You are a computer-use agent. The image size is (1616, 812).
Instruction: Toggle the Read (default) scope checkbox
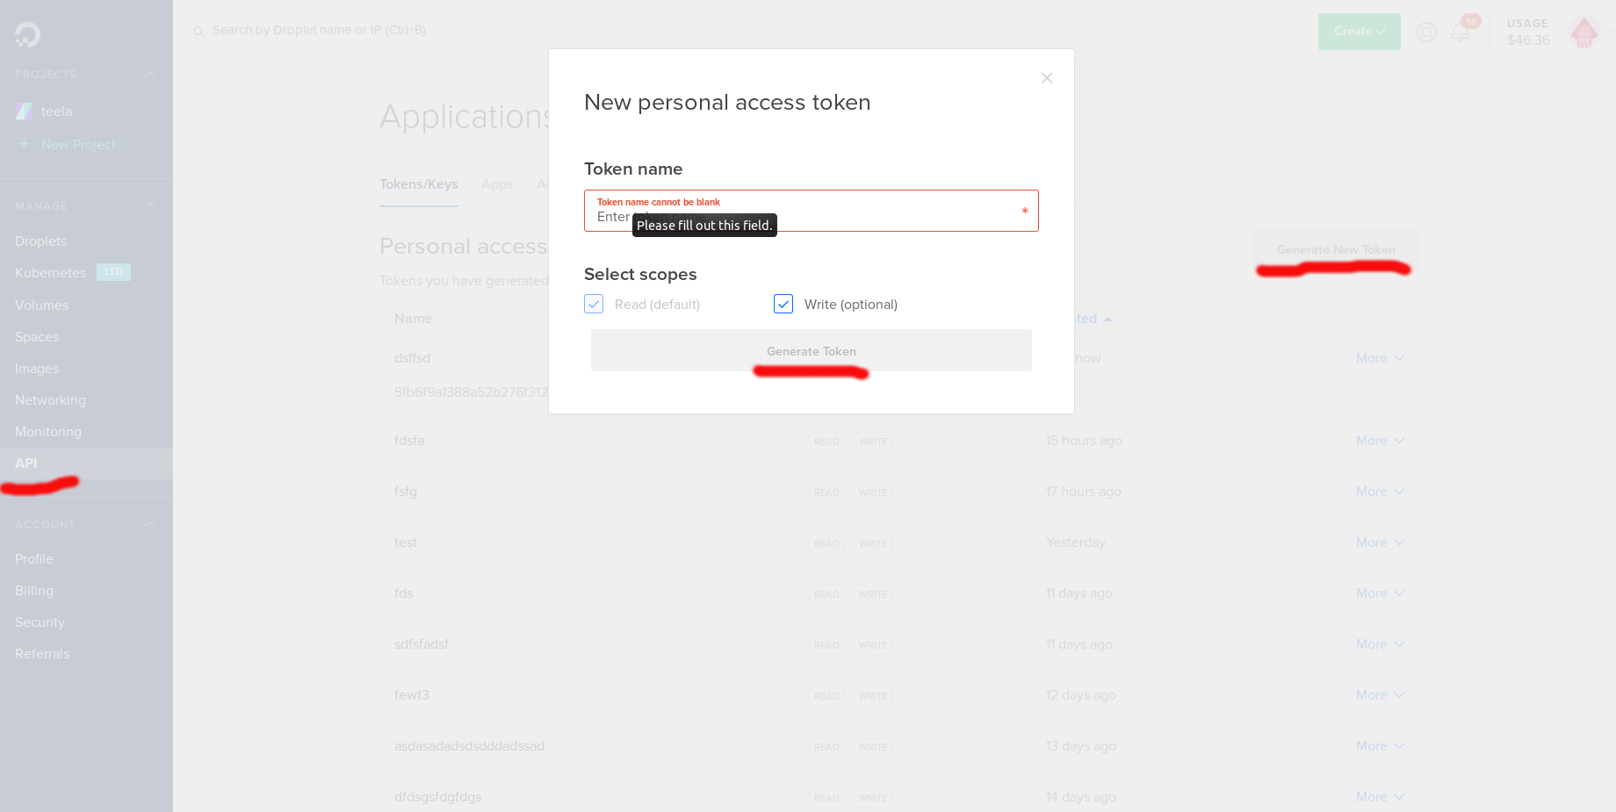click(x=594, y=304)
